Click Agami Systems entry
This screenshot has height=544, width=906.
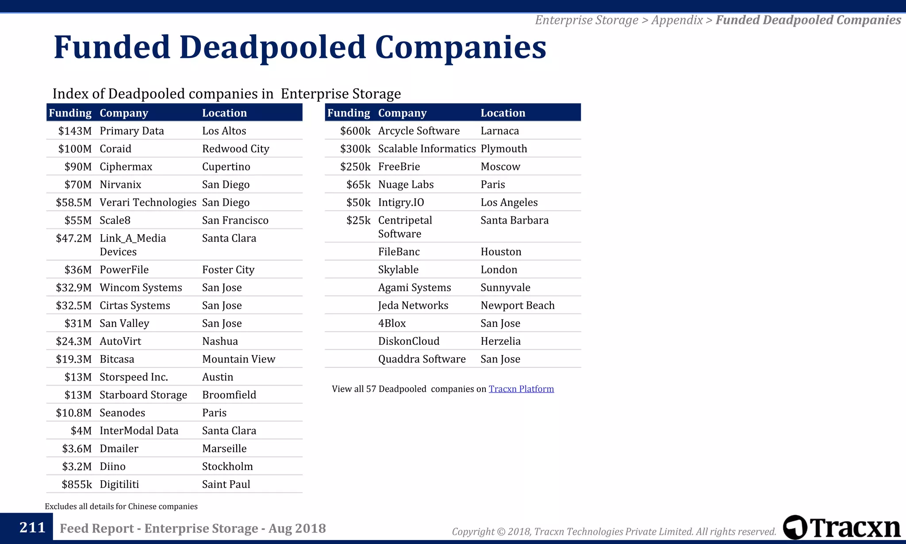pyautogui.click(x=415, y=288)
